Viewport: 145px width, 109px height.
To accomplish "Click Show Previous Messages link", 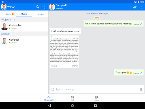I will tap(97, 13).
